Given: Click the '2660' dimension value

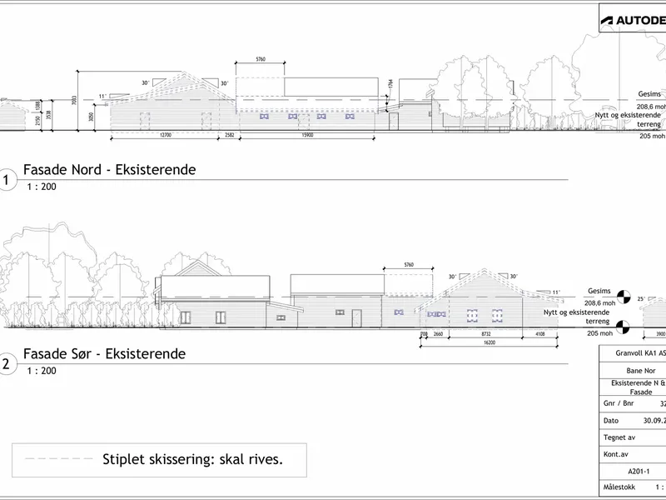Looking at the screenshot, I should click(x=438, y=334).
